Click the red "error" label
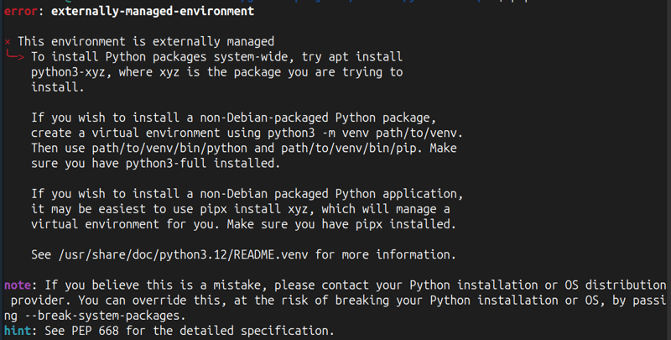The height and width of the screenshot is (340, 671). coord(20,11)
